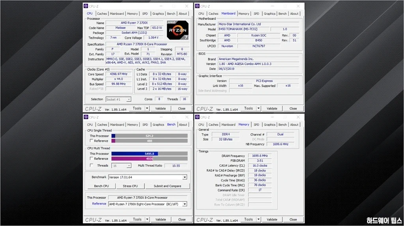
Task: Select CPU tab in Memory window
Action: click(x=201, y=125)
